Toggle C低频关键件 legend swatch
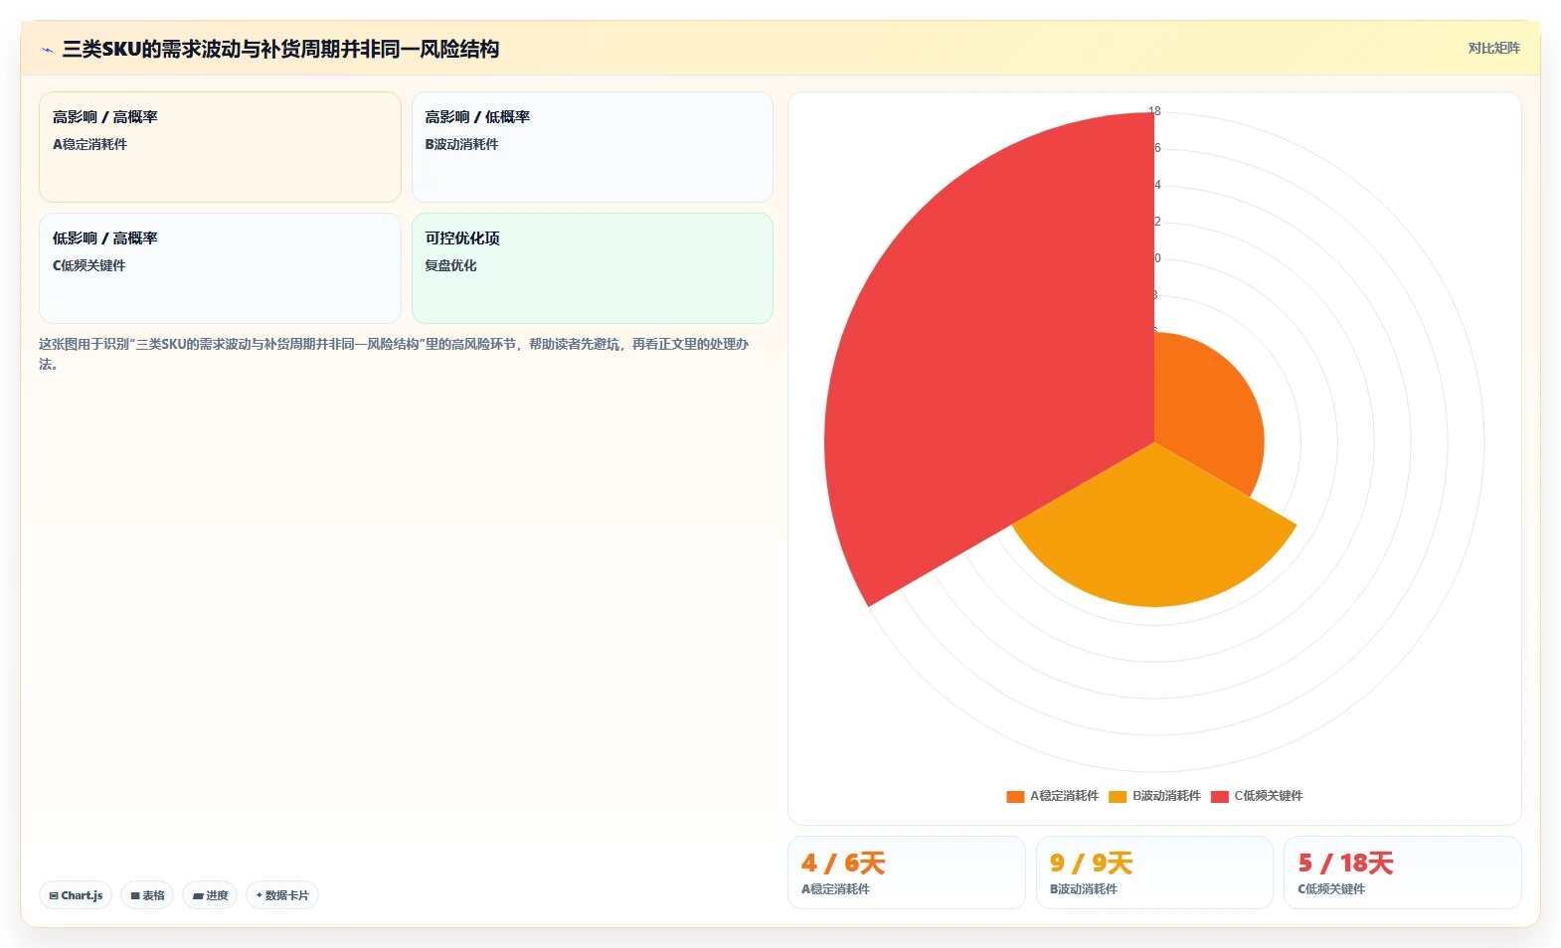Viewport: 1561px width, 948px height. click(x=1220, y=796)
